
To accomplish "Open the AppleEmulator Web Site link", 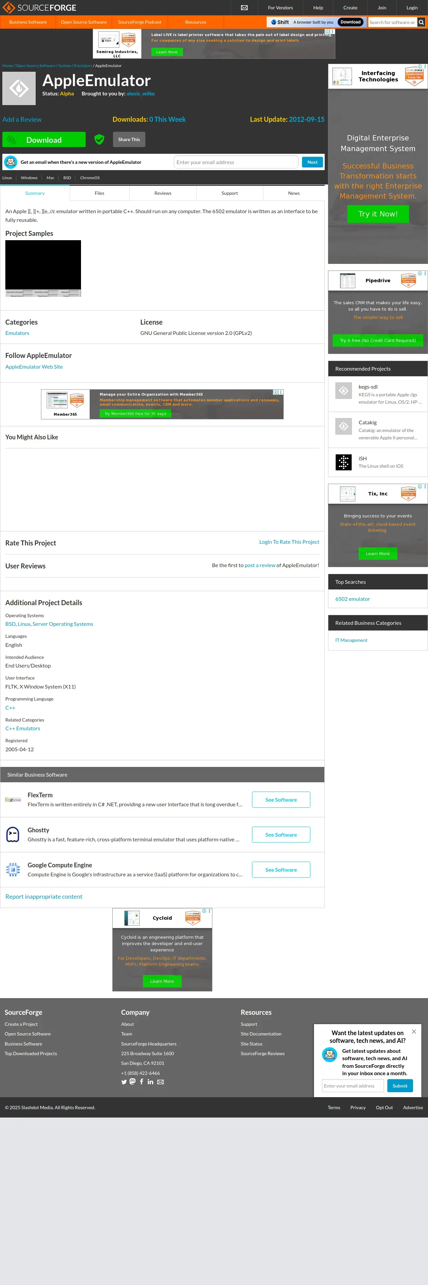I will click(34, 367).
